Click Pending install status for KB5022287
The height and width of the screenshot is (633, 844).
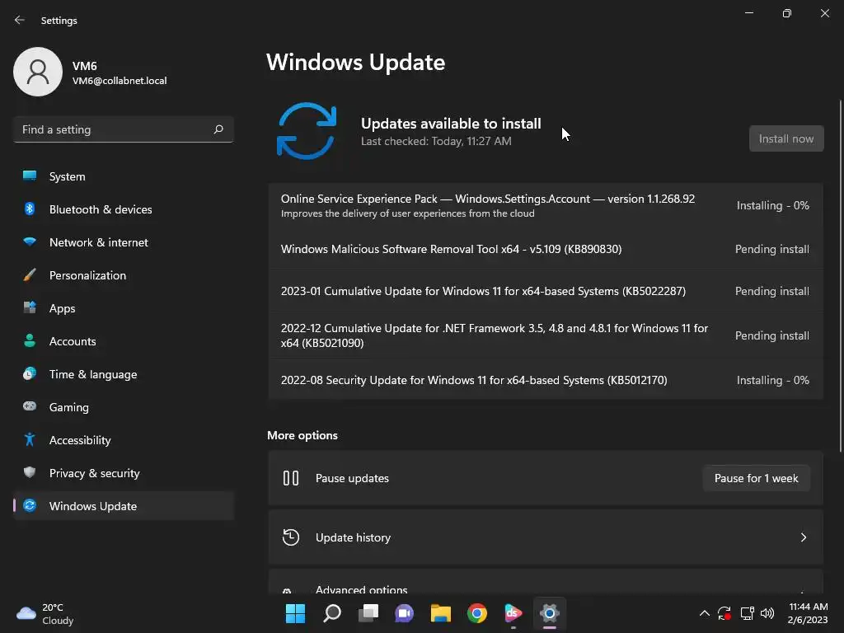(x=771, y=291)
